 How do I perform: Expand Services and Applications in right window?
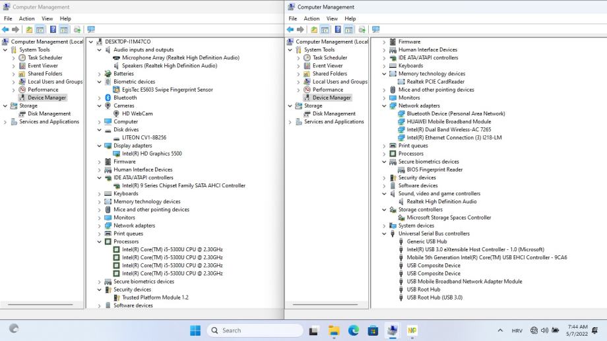coord(290,122)
